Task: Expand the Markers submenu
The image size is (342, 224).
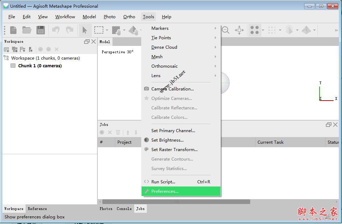Action: point(181,28)
